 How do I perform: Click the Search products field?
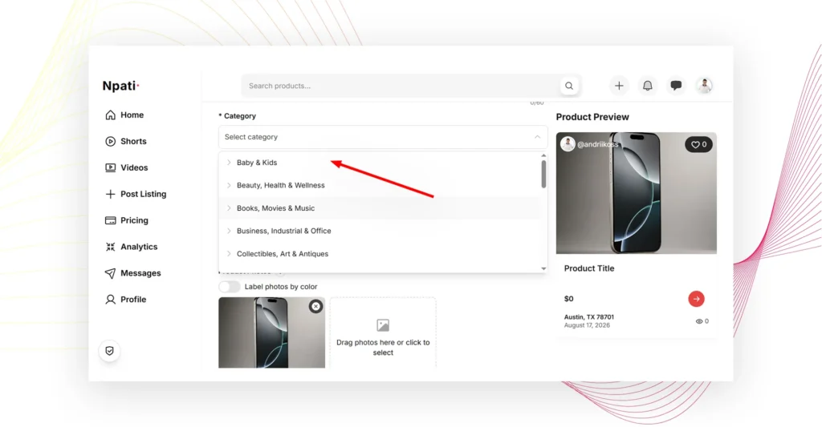click(x=401, y=86)
